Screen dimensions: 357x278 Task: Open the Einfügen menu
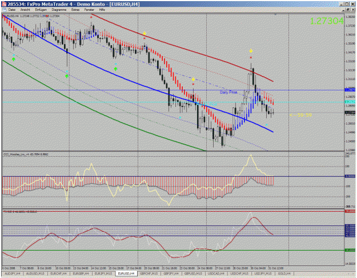pyautogui.click(x=41, y=10)
